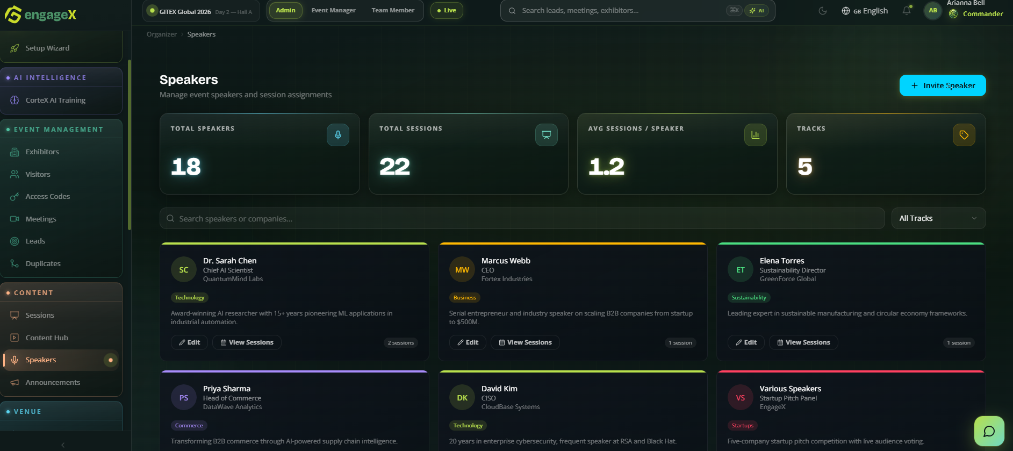
Task: Click the AB user avatar
Action: coord(933,11)
